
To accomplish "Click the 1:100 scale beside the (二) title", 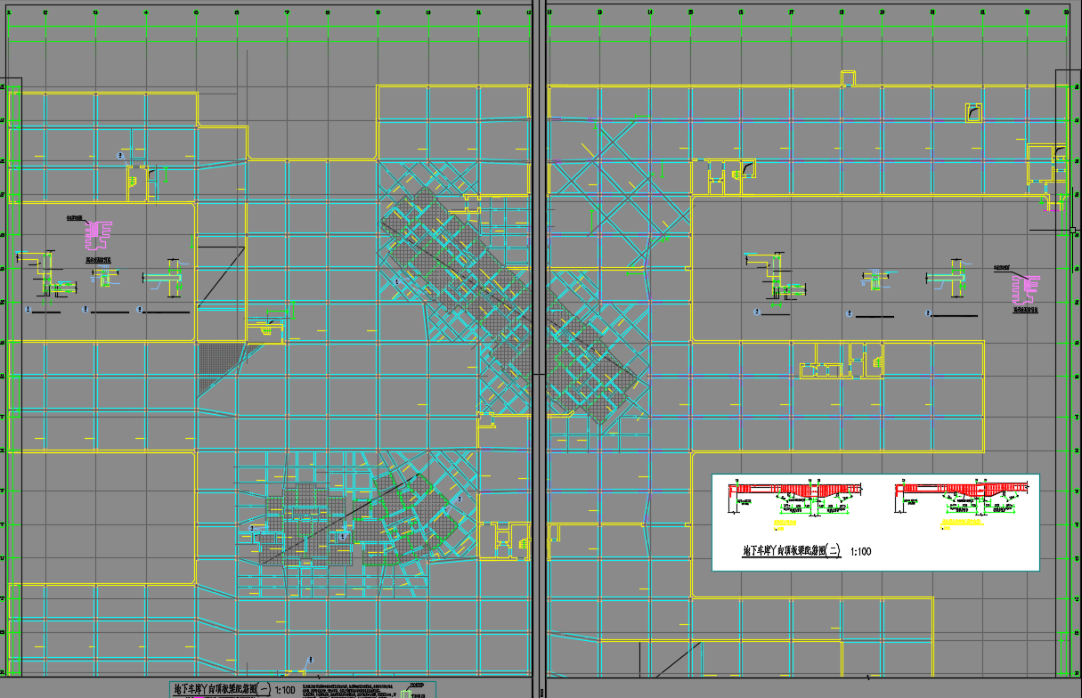I will 861,552.
